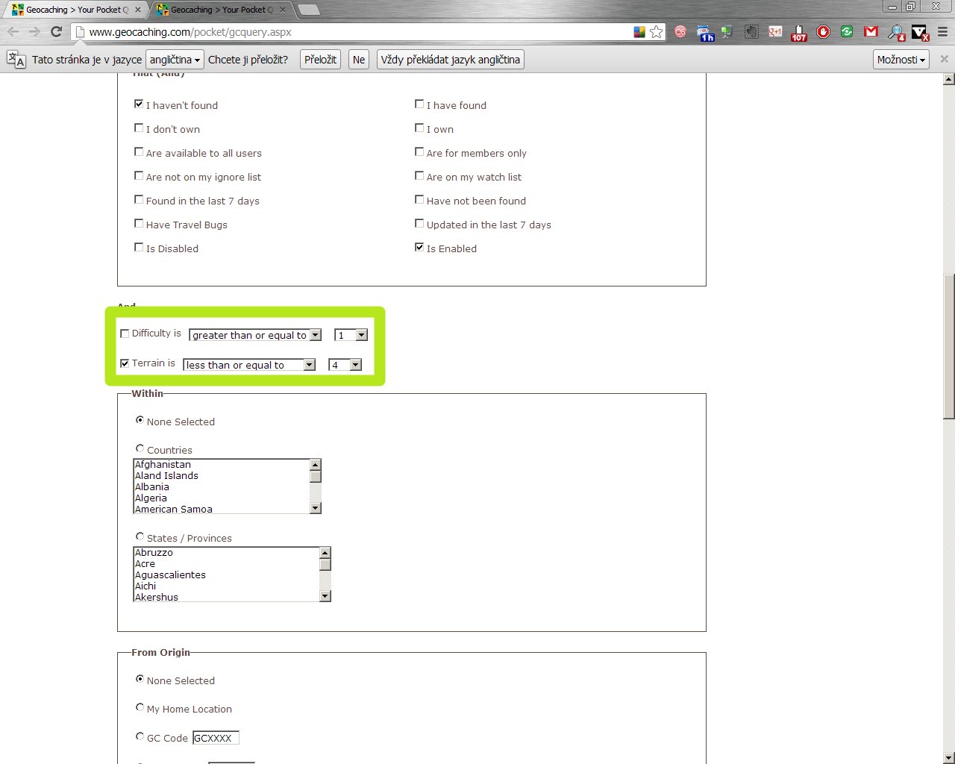Viewport: 955px width, 764px height.
Task: Check Found in the last 7 days
Action: click(139, 200)
